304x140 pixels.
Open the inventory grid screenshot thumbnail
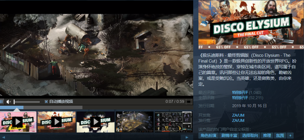174,122
